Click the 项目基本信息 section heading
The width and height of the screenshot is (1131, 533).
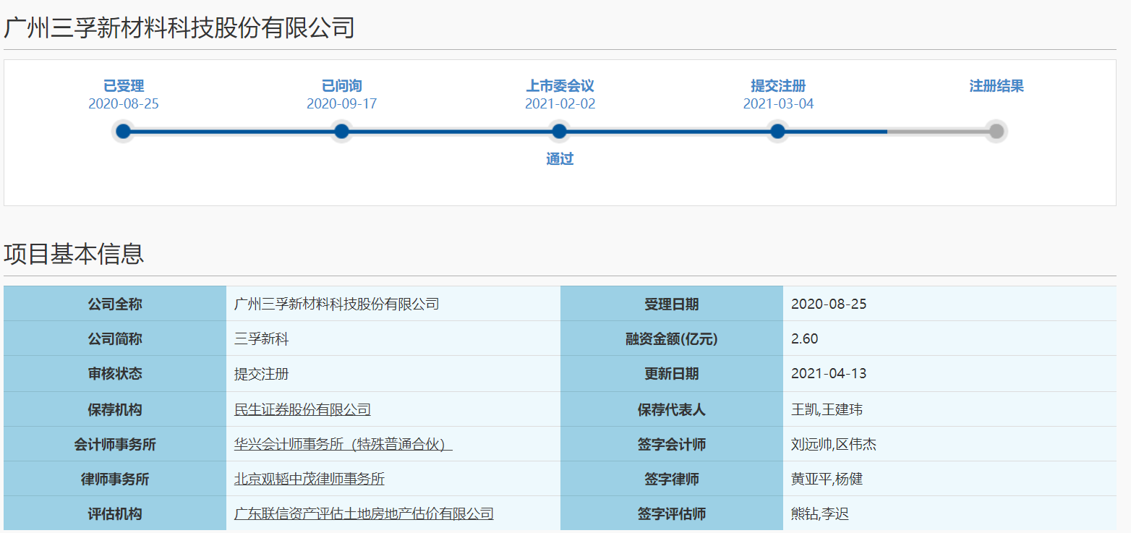(74, 255)
